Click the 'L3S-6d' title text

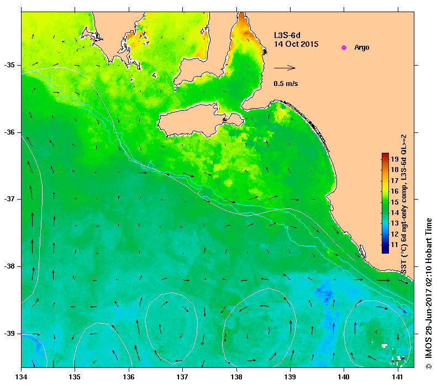(x=287, y=35)
